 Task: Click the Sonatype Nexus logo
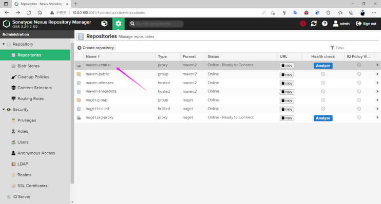coord(7,24)
